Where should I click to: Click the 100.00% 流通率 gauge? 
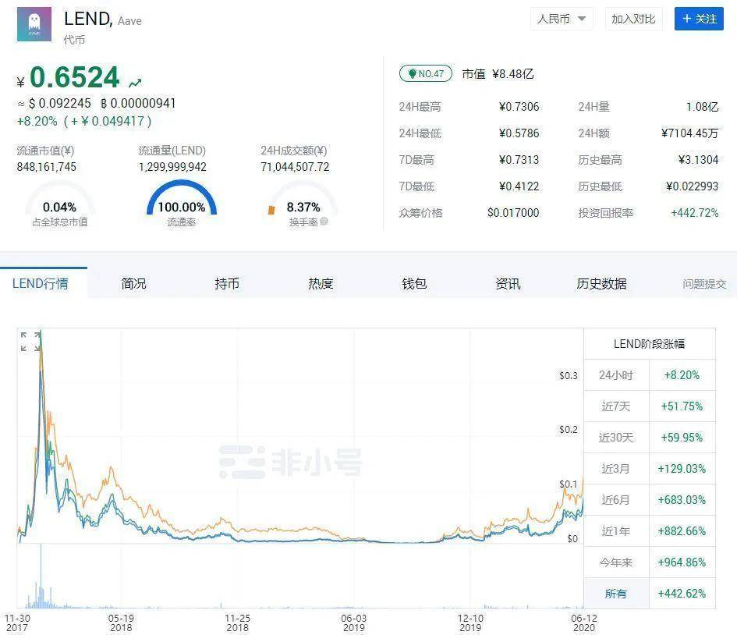tap(182, 202)
